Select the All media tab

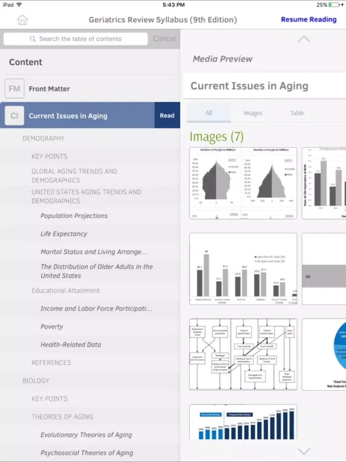[209, 113]
